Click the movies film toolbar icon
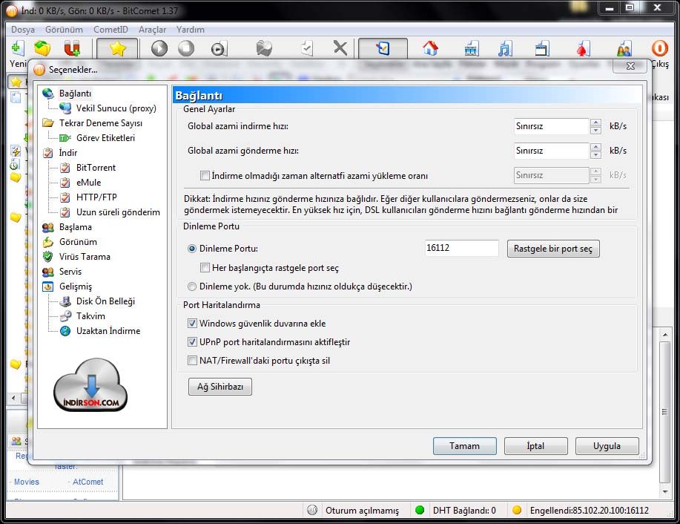This screenshot has width=680, height=524. [x=472, y=49]
